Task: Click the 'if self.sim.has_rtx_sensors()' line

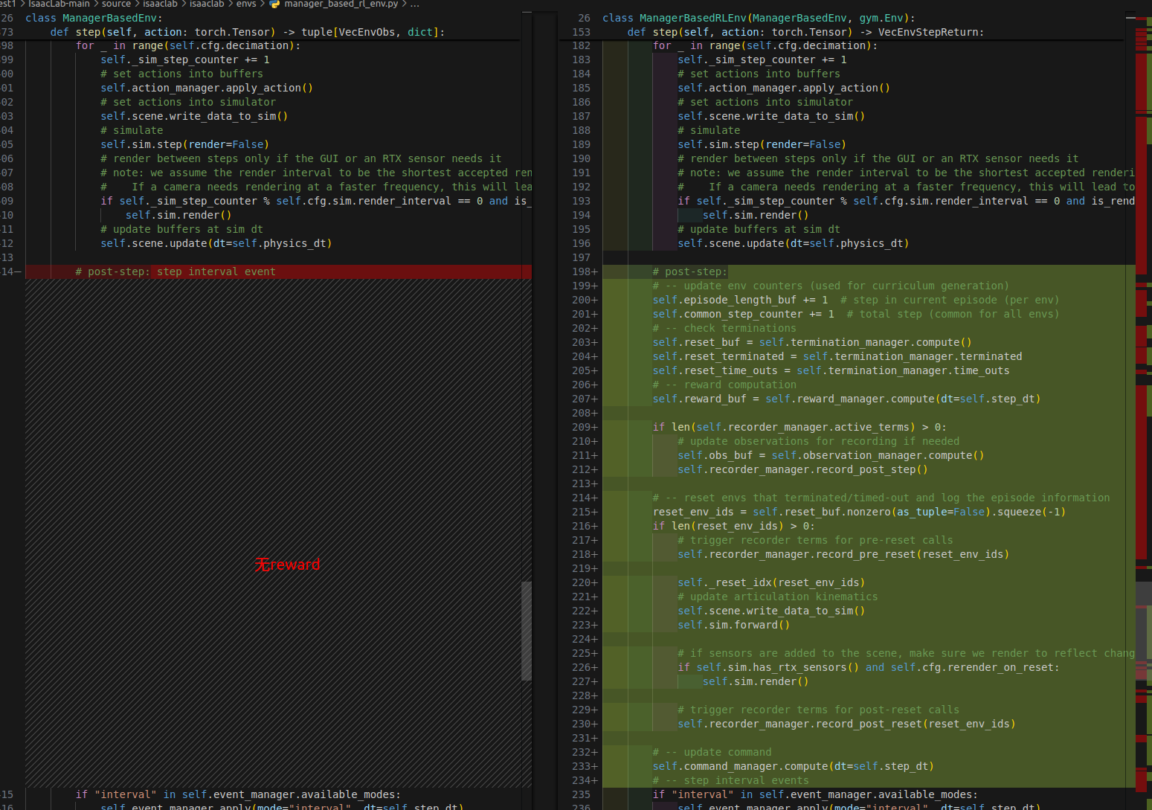Action: click(x=869, y=667)
